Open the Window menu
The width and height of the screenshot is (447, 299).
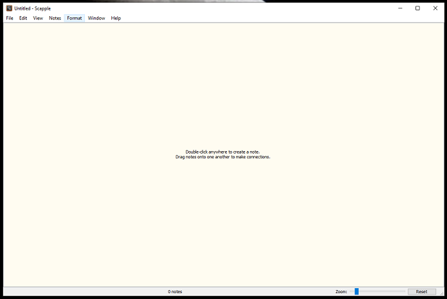(x=96, y=18)
